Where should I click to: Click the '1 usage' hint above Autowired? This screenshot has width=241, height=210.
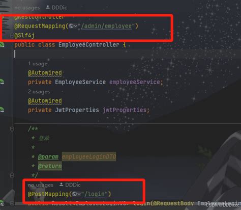pyautogui.click(x=38, y=64)
